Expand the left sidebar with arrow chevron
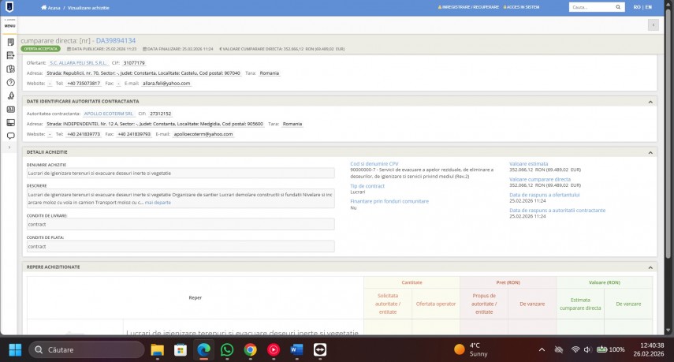This screenshot has height=362, width=674. (x=10, y=147)
